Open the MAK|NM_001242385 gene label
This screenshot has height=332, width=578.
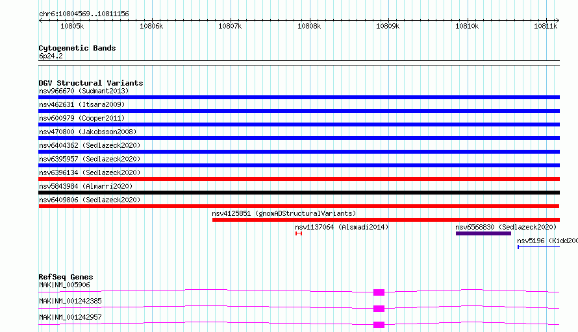[x=70, y=301]
